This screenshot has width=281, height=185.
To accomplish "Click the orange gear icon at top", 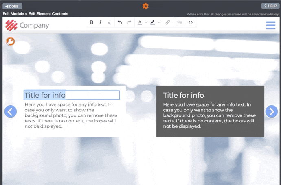I will pyautogui.click(x=145, y=6).
